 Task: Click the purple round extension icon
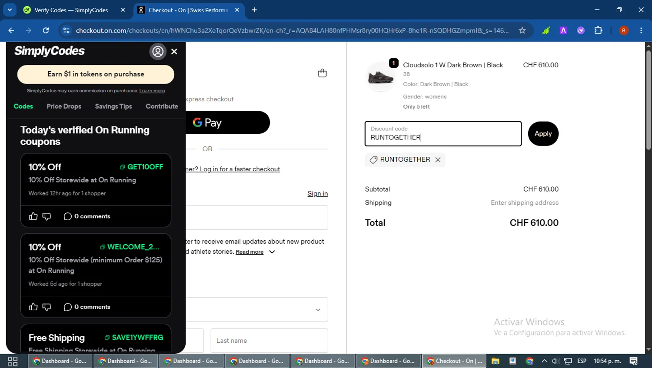pos(581,30)
